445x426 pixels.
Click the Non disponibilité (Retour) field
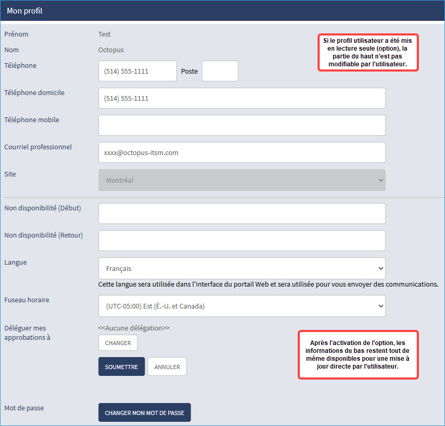(242, 241)
